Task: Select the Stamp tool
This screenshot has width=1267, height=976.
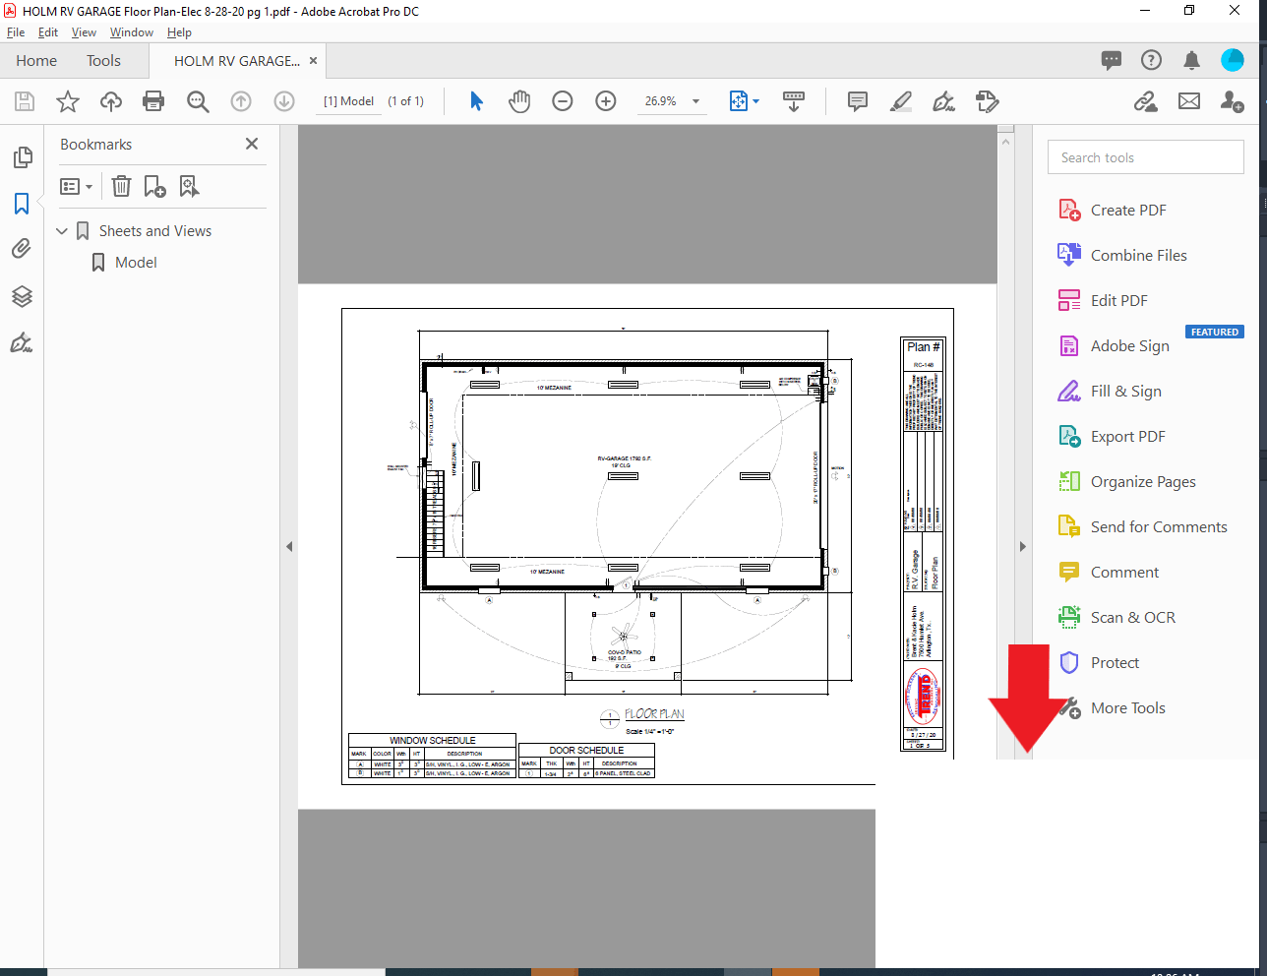Action: (987, 101)
